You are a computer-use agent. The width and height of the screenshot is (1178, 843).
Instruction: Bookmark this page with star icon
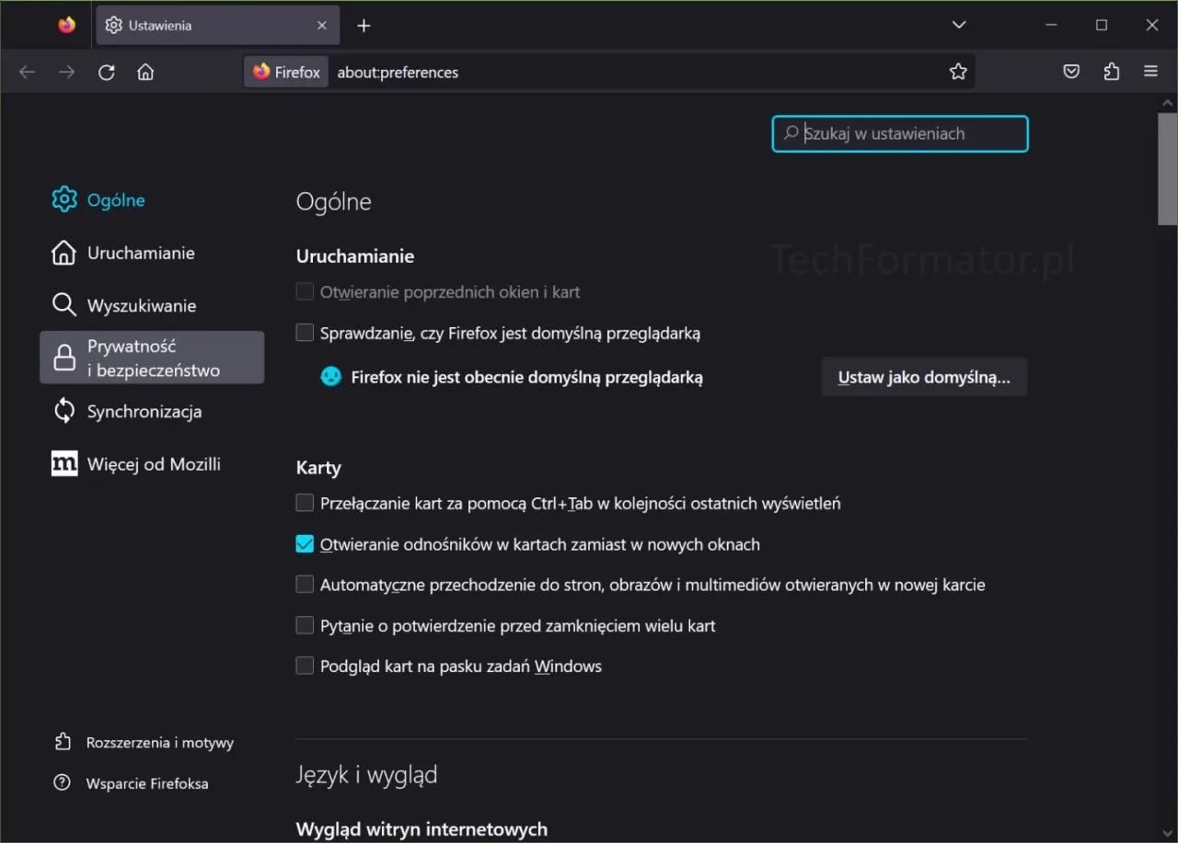[x=958, y=72]
